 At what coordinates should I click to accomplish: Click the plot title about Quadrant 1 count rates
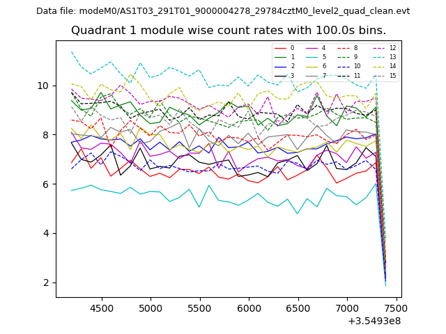point(229,31)
